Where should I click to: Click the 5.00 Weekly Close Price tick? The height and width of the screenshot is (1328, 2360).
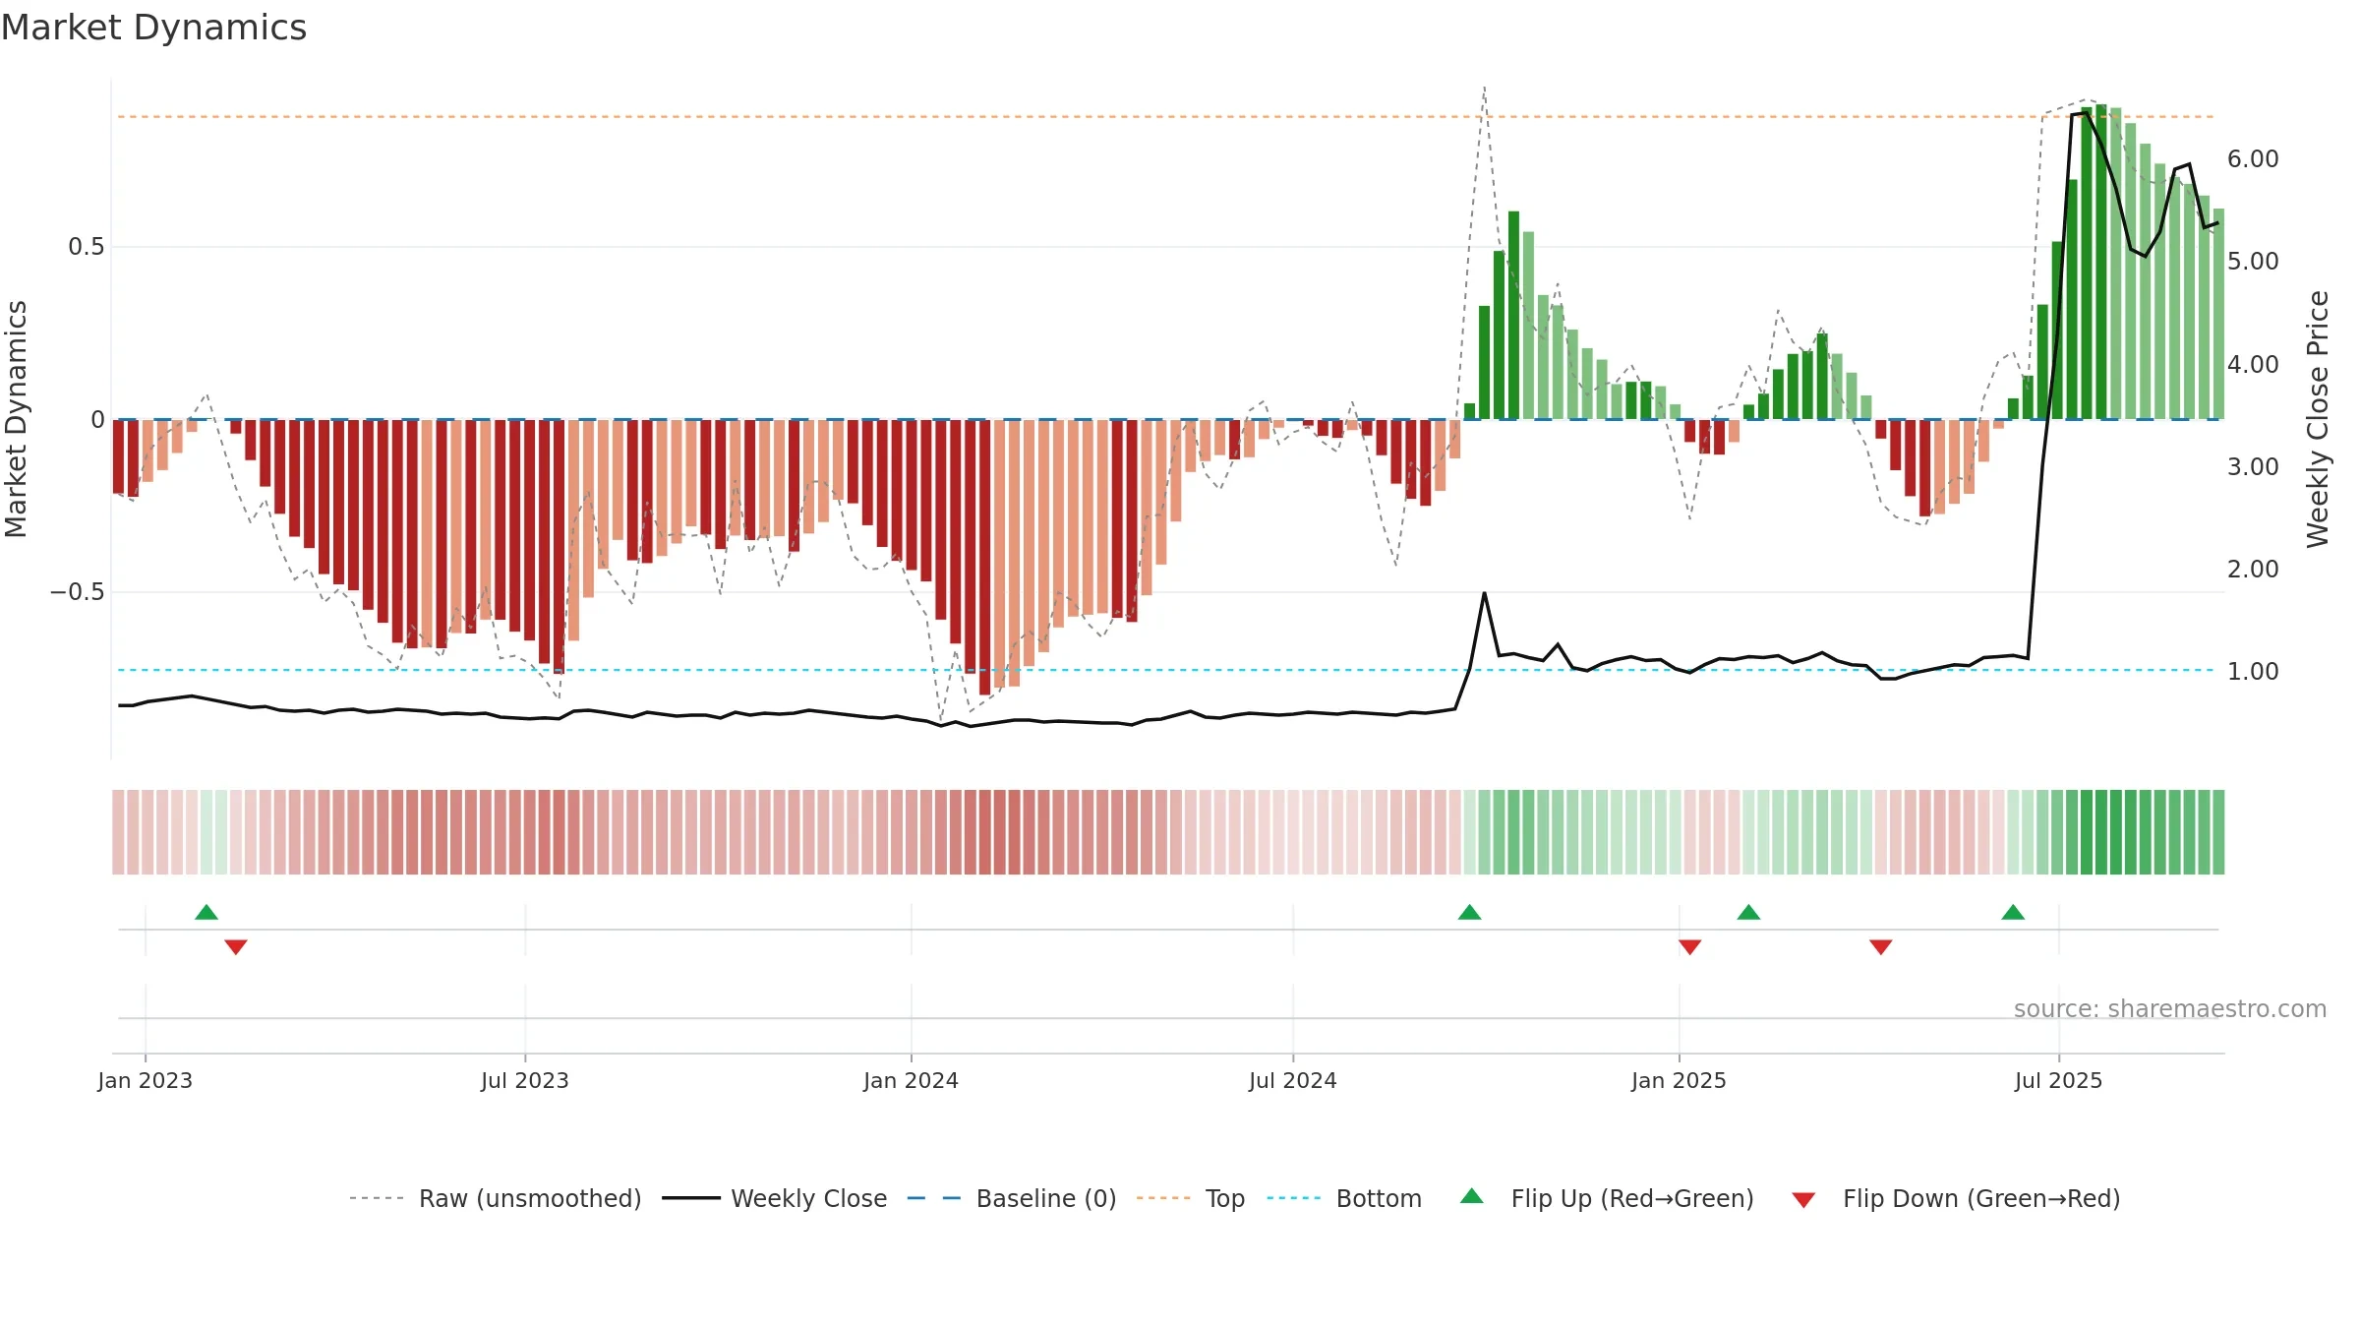pos(2253,262)
